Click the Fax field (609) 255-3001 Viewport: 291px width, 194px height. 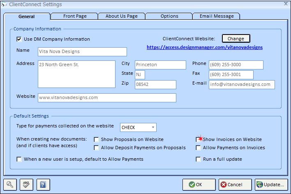231,75
